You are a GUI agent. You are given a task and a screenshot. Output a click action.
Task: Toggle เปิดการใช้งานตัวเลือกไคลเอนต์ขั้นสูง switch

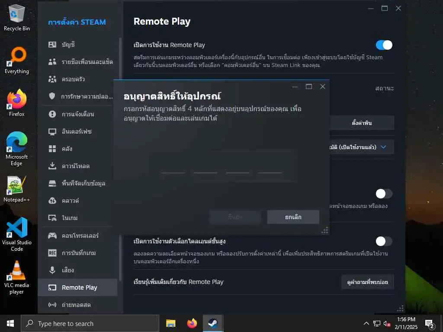[384, 241]
